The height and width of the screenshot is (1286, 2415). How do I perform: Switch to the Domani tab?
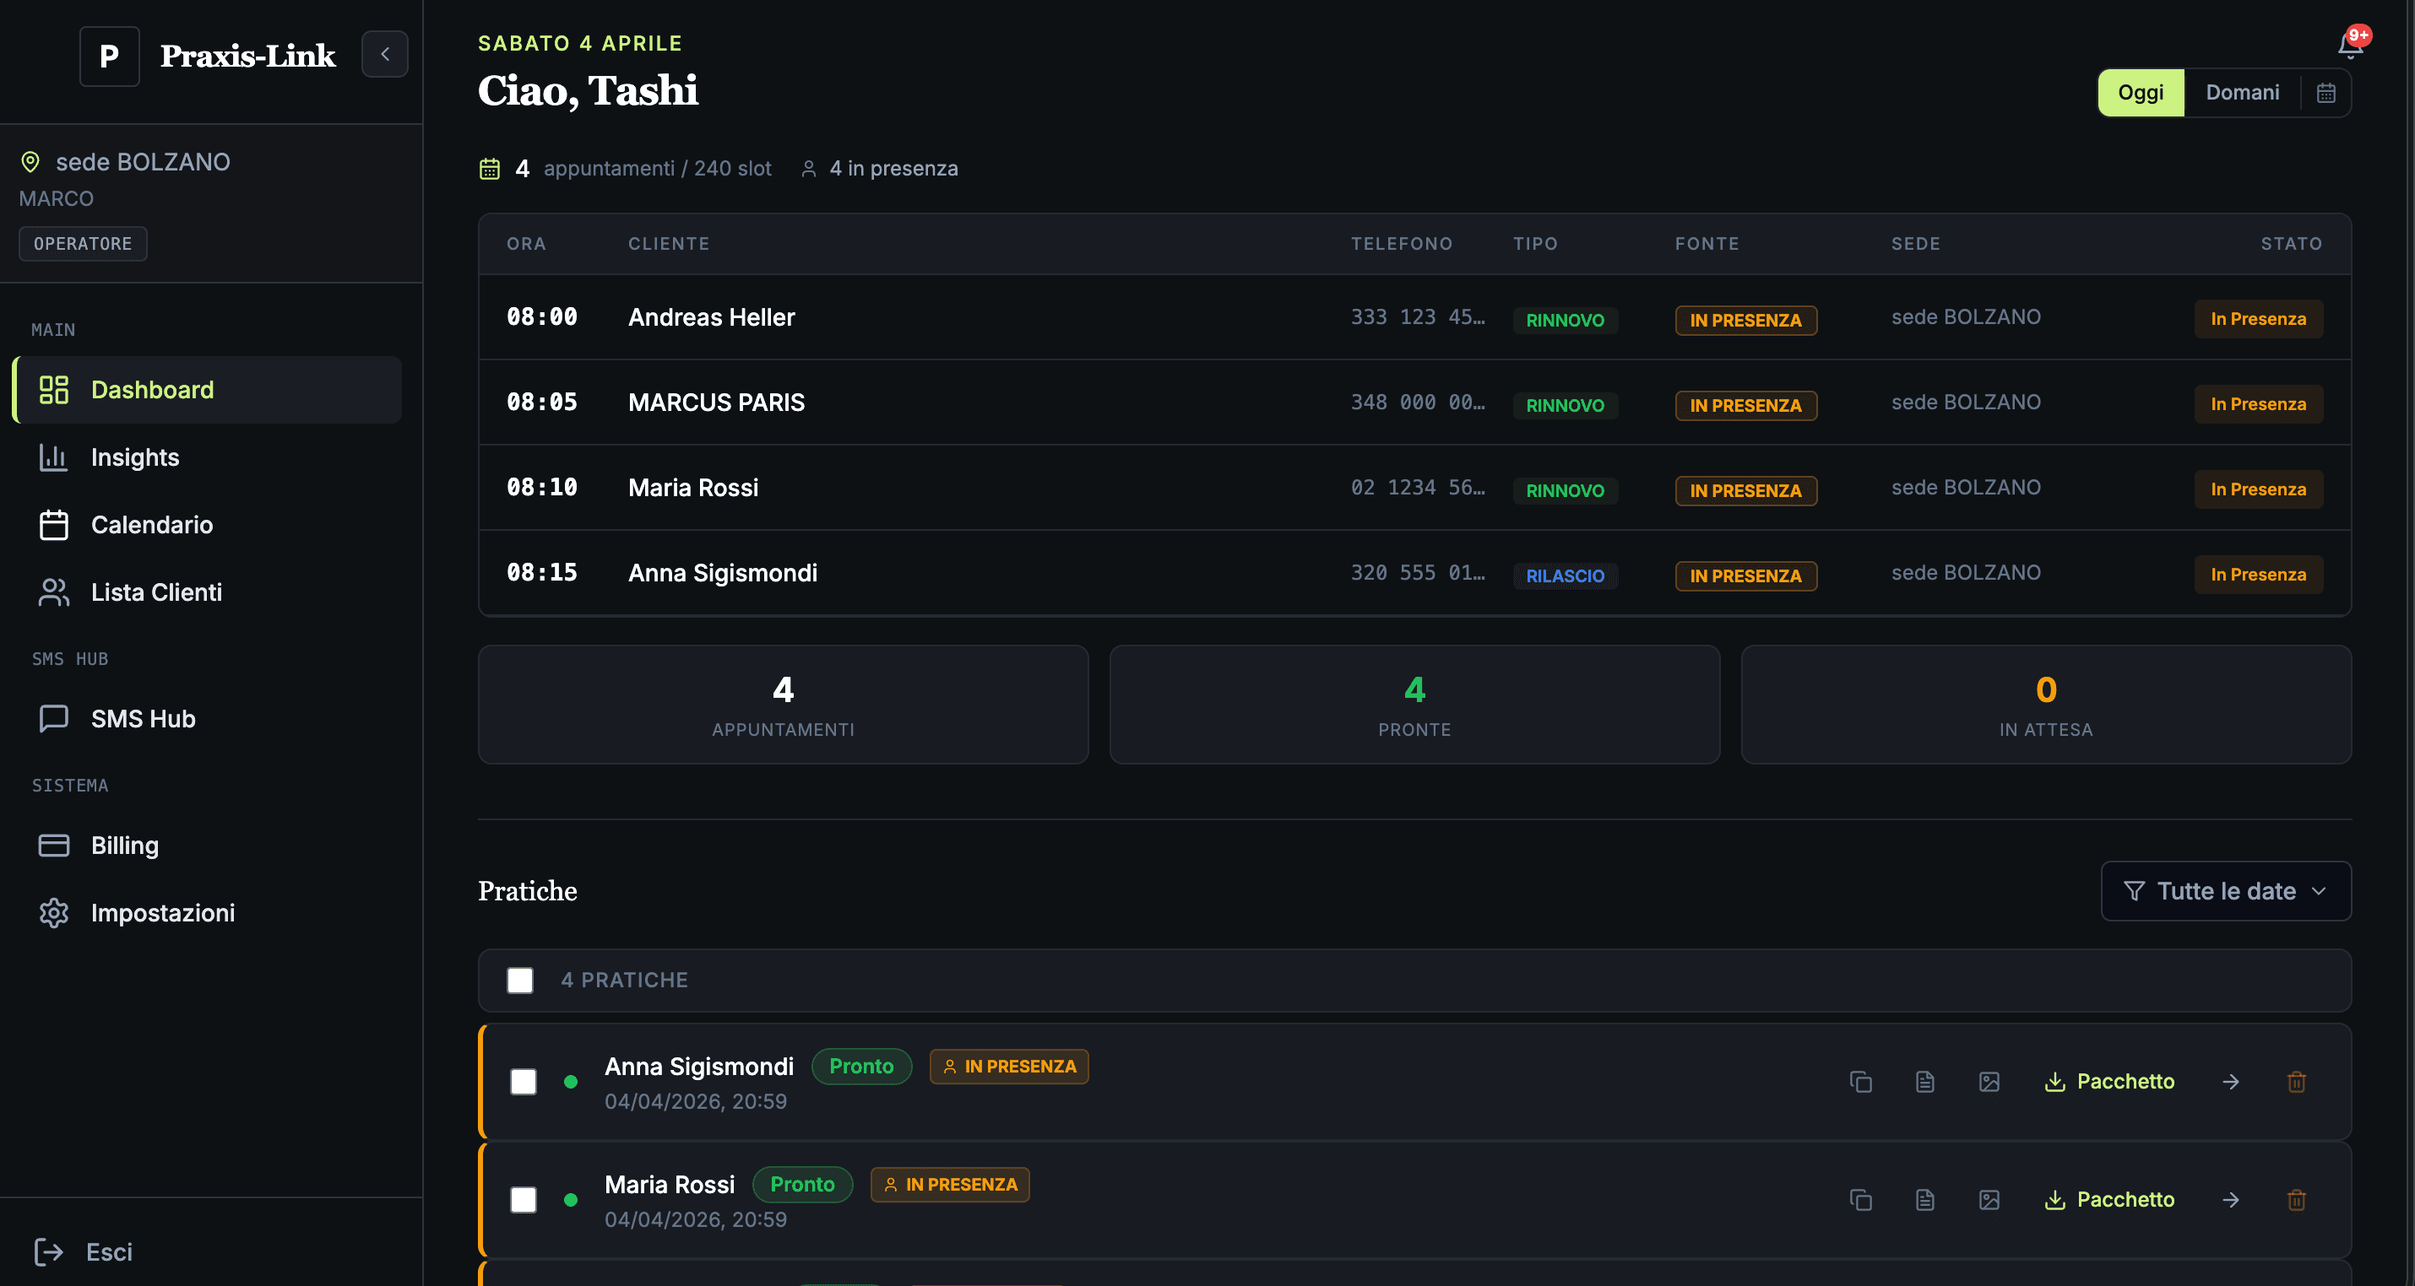[x=2243, y=92]
